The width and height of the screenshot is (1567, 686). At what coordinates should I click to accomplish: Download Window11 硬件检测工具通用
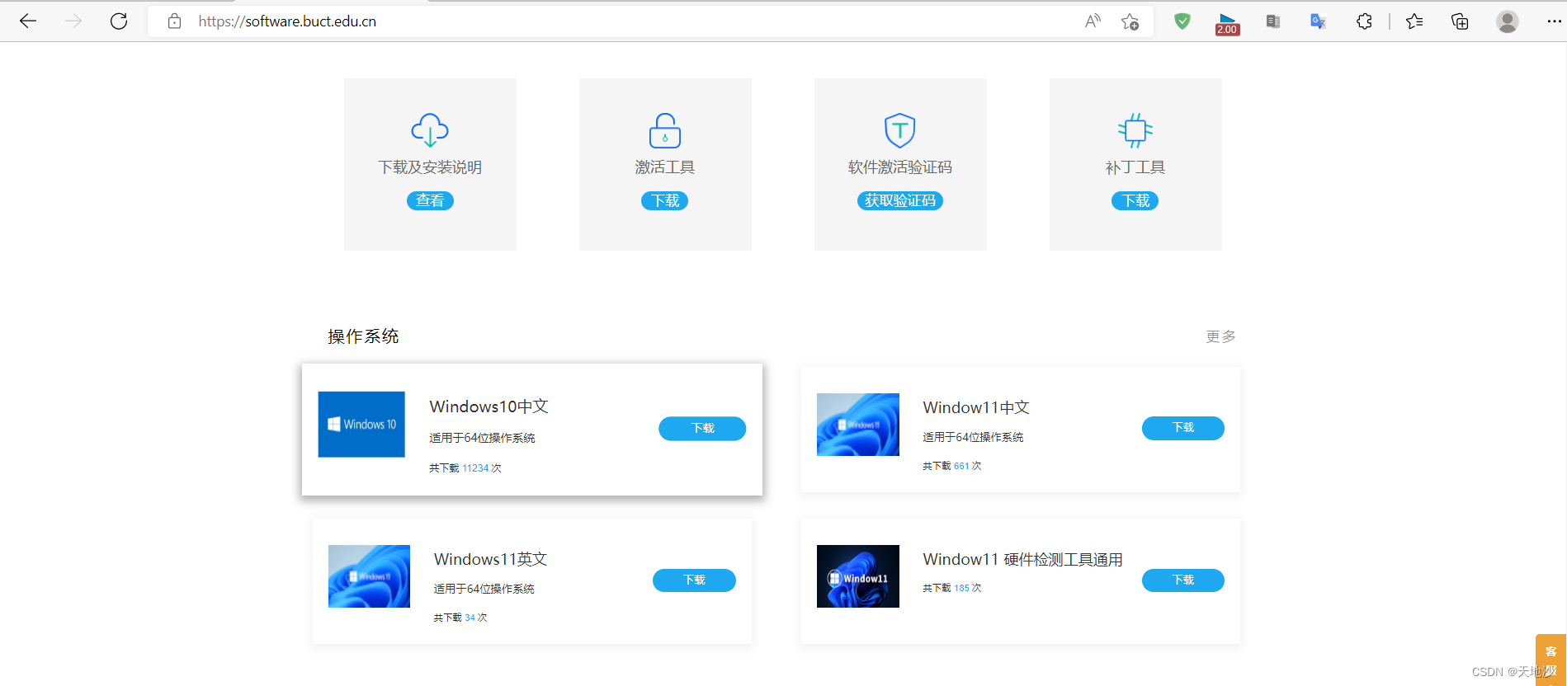tap(1183, 580)
